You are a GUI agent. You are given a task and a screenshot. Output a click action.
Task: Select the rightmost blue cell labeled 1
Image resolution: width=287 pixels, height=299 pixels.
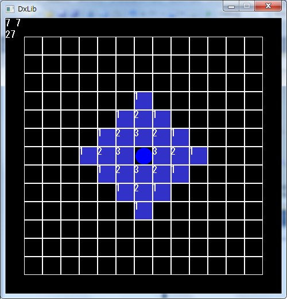pyautogui.click(x=199, y=156)
